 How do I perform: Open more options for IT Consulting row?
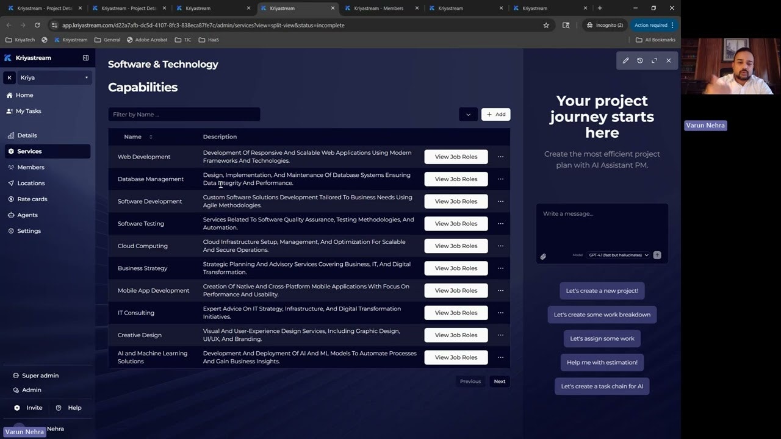pyautogui.click(x=500, y=313)
